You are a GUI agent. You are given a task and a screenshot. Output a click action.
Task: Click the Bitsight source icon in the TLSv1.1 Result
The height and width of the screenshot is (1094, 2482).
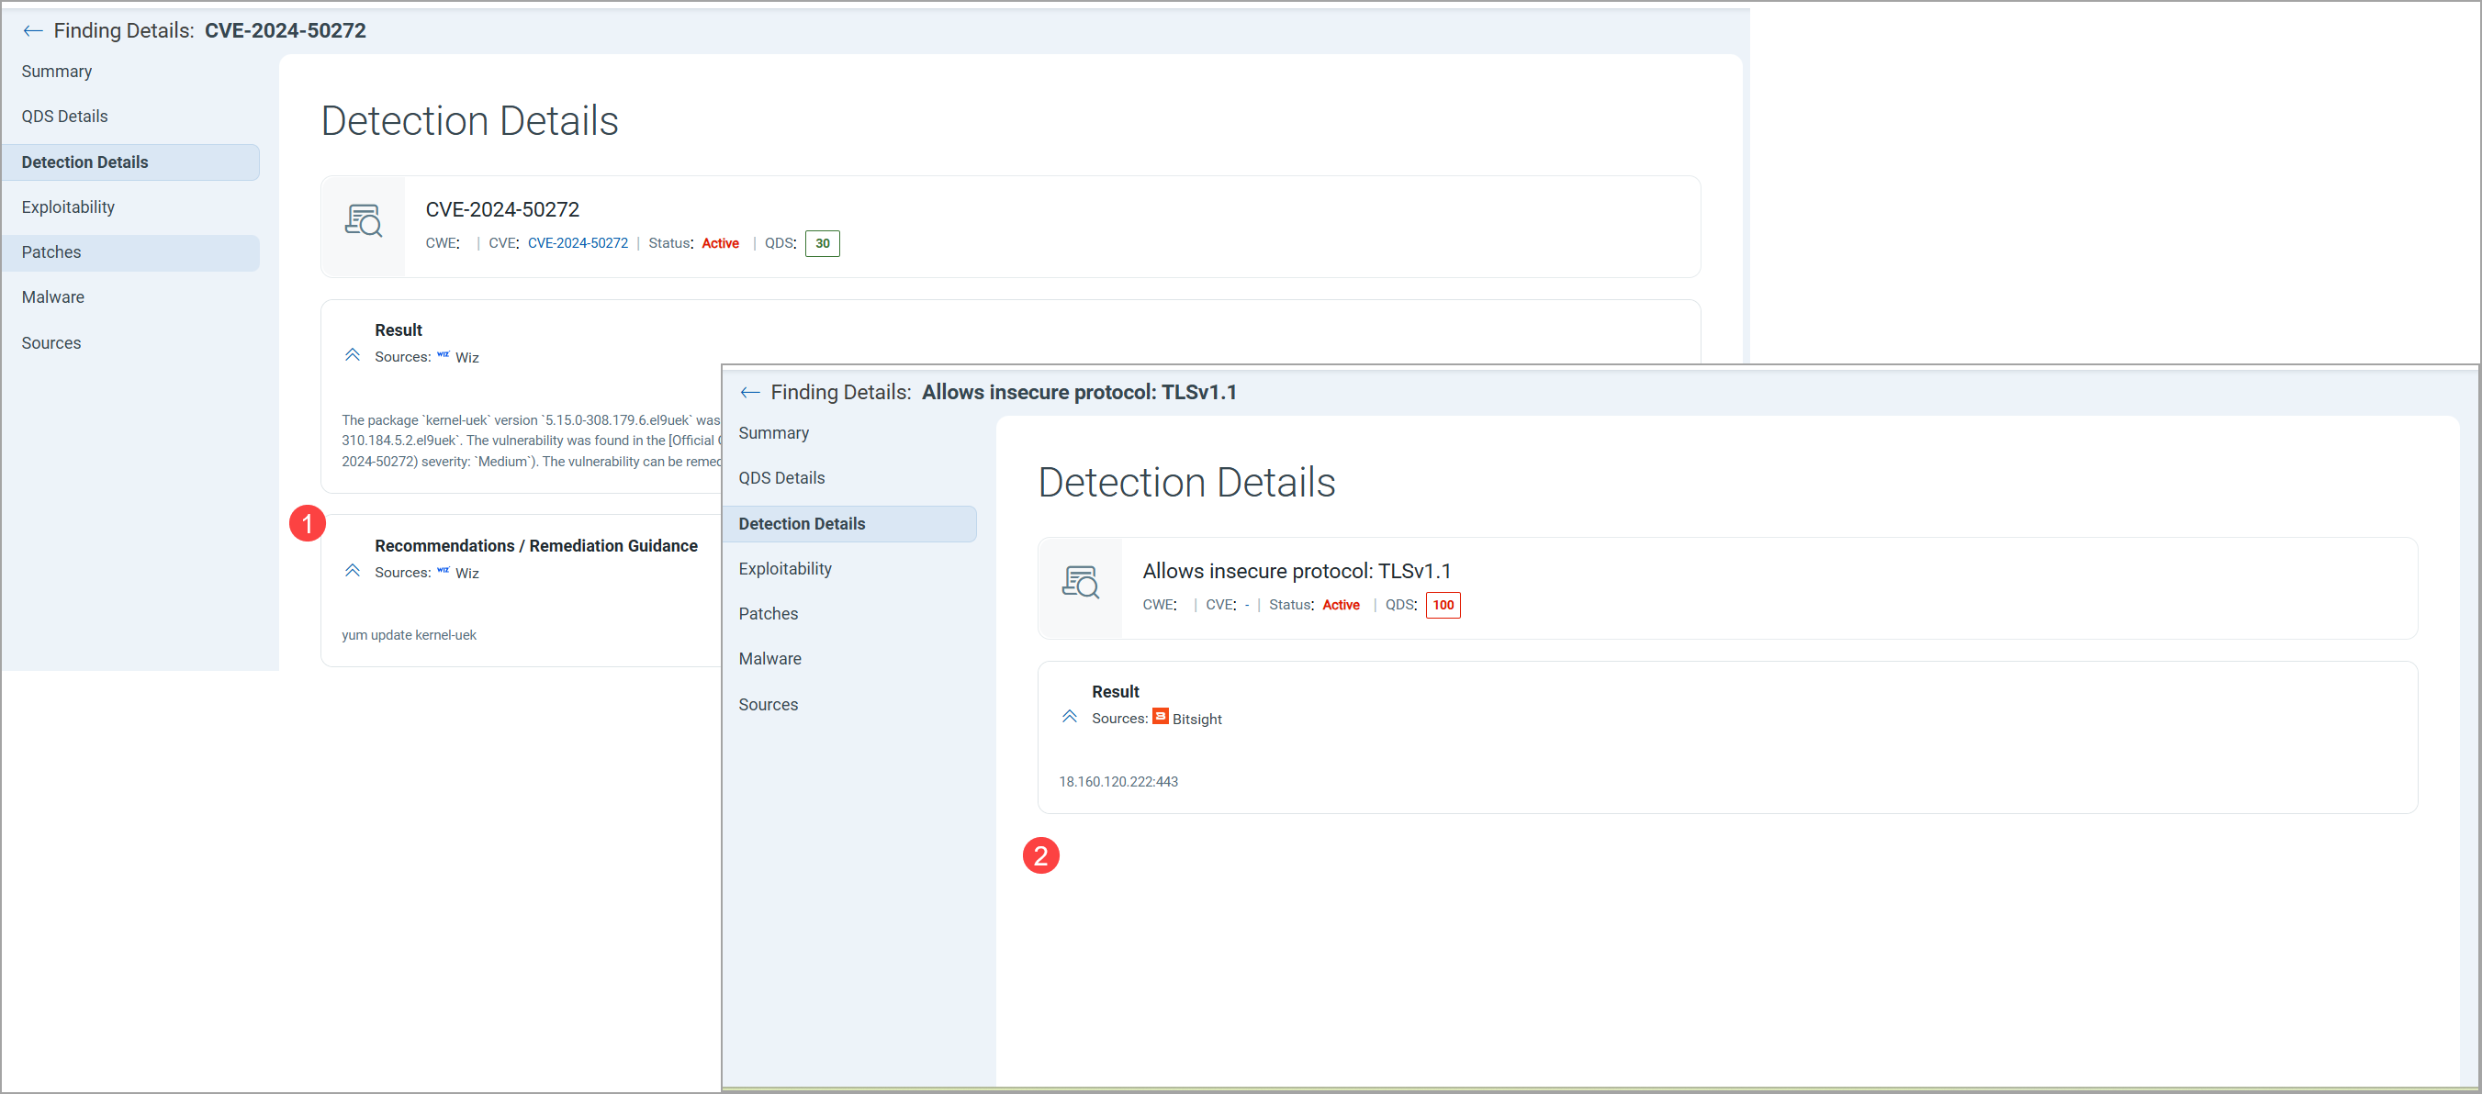coord(1160,718)
